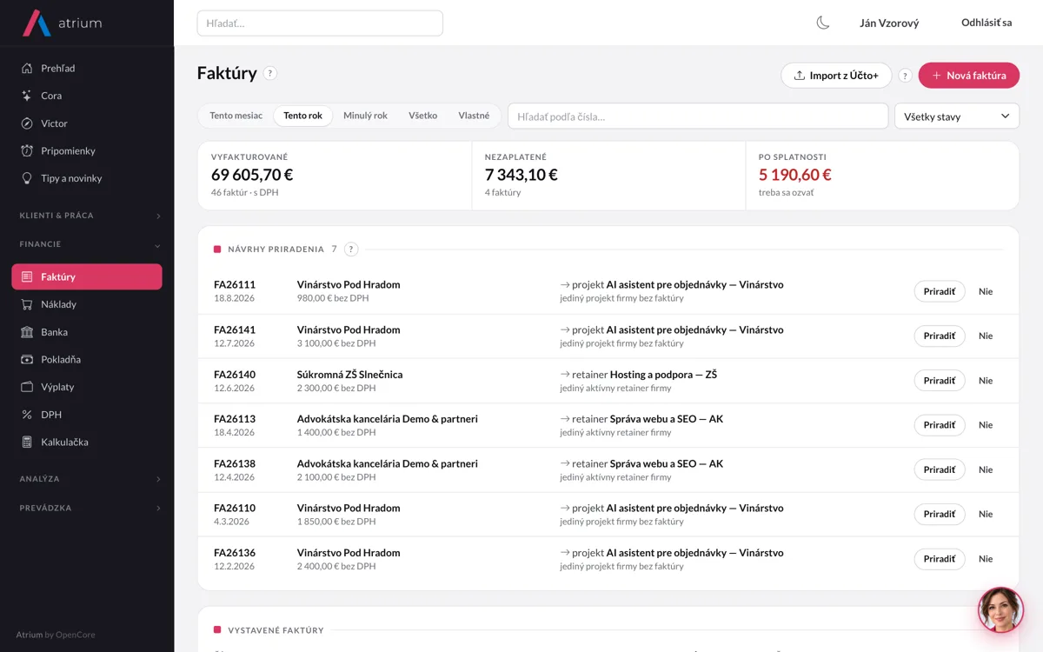Open DPH via its percent icon
The height and width of the screenshot is (652, 1043).
27,415
